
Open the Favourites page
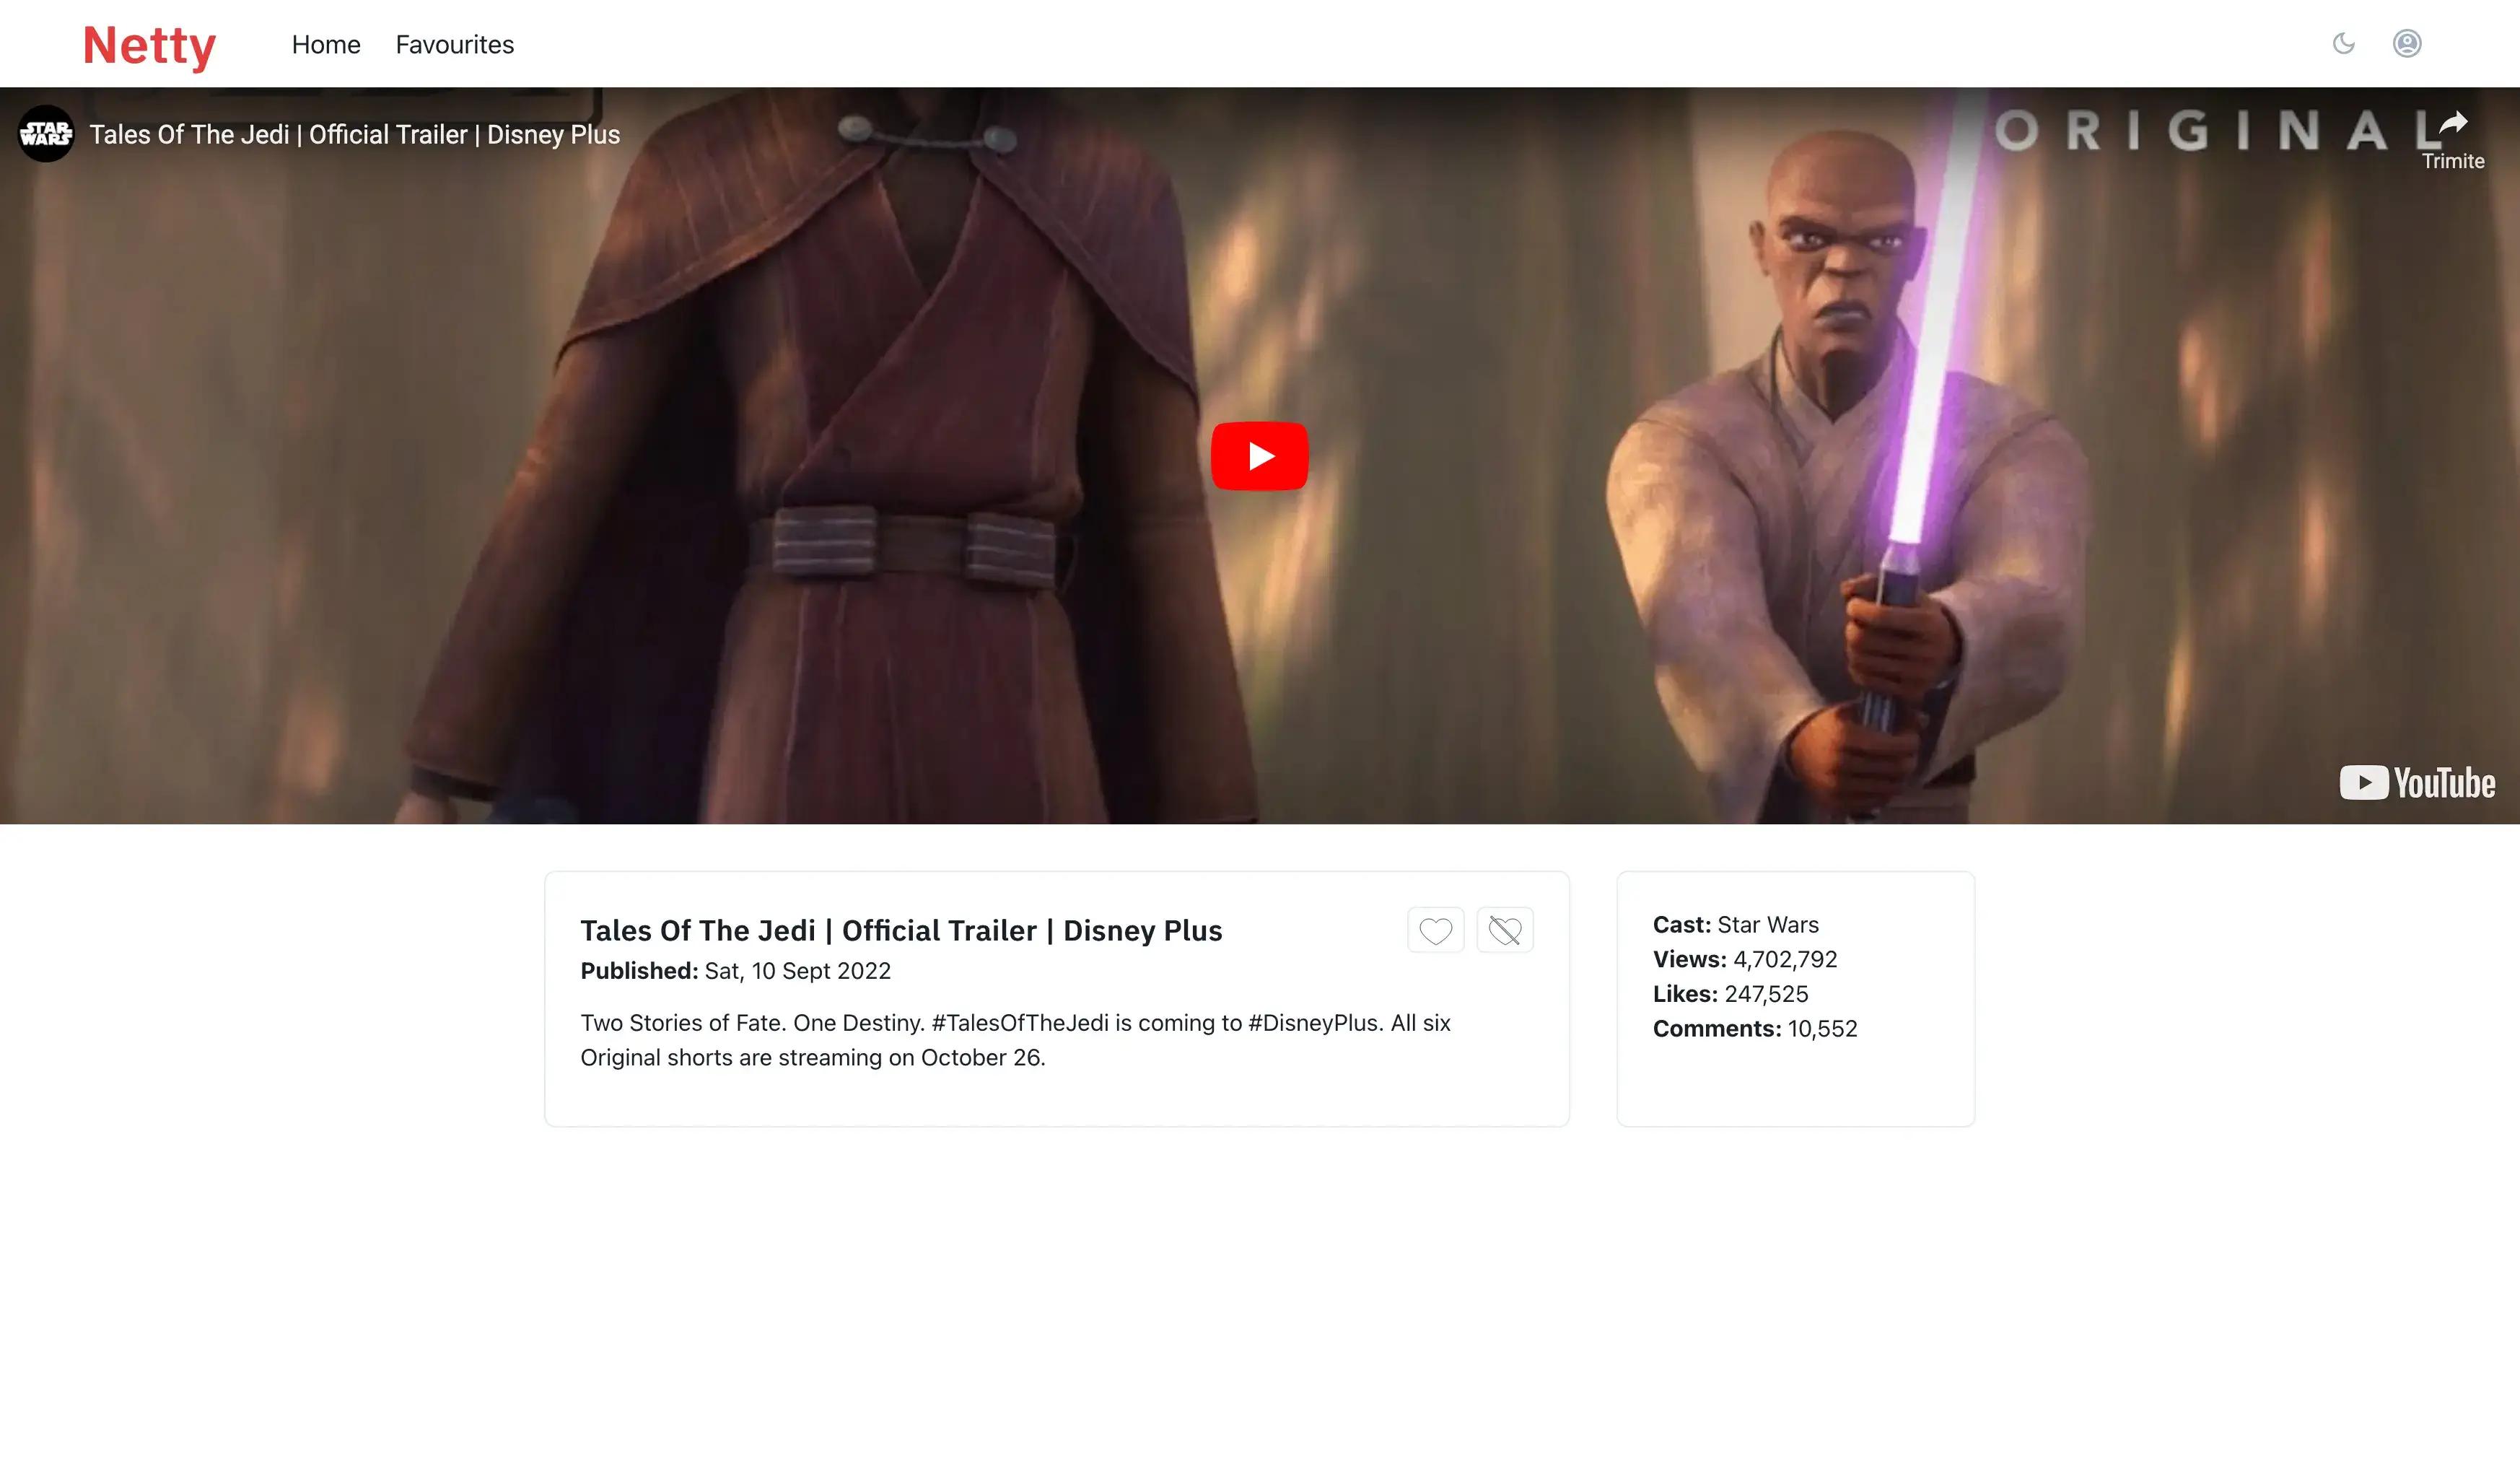[454, 45]
